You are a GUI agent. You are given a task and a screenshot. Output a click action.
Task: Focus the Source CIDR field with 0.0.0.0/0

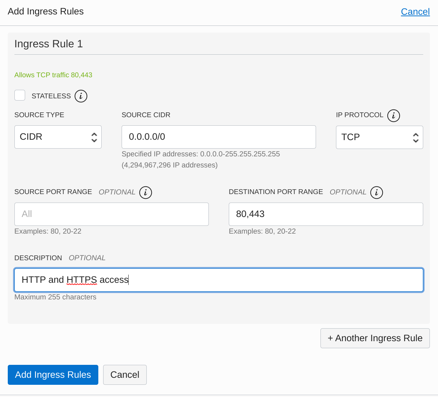pos(218,137)
